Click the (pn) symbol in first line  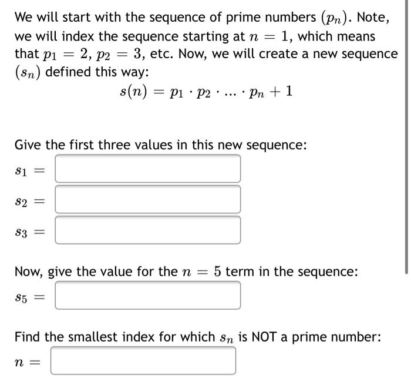[x=333, y=18]
